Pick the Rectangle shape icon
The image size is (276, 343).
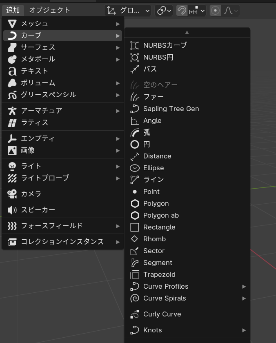tap(135, 227)
